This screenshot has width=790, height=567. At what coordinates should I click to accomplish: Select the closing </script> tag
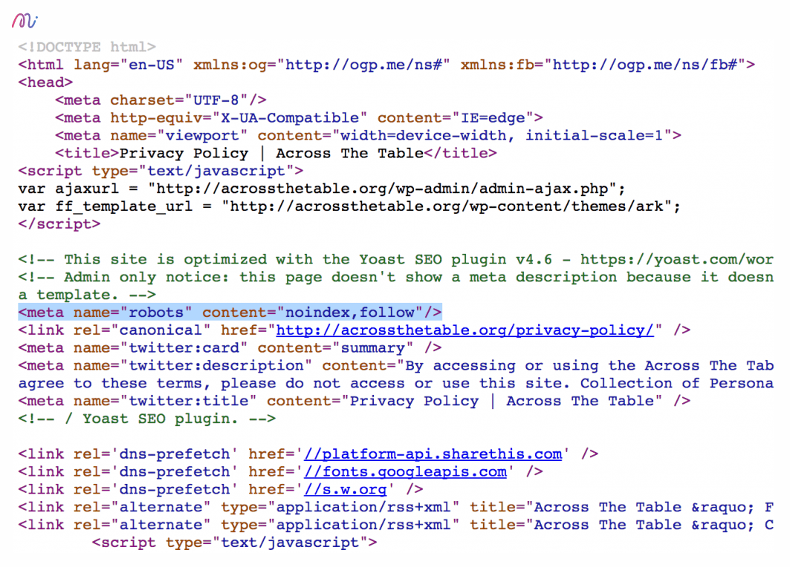tap(59, 224)
